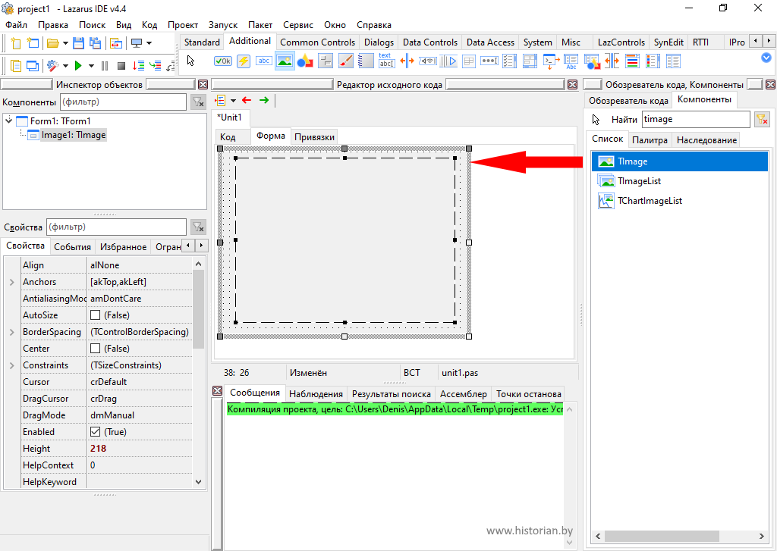777x551 pixels.
Task: Switch to the Common Controls palette tab
Action: click(317, 42)
